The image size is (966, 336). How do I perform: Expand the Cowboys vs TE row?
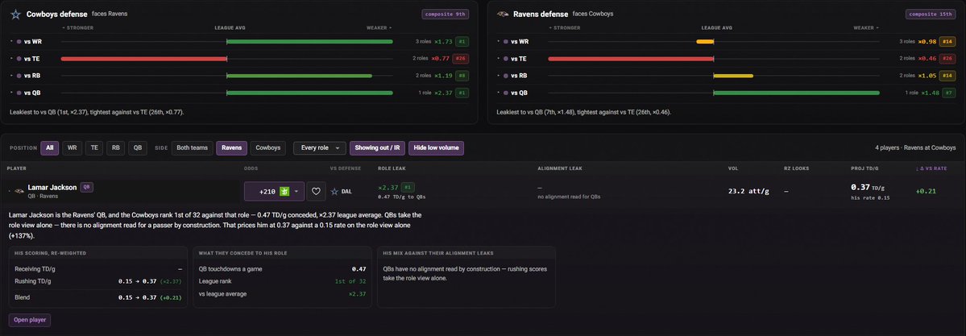click(x=11, y=59)
